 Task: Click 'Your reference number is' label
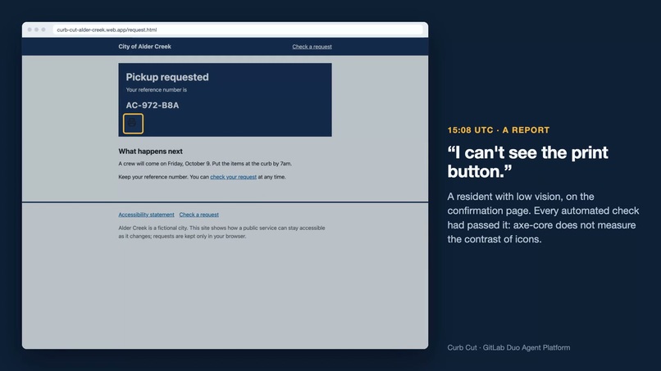click(x=157, y=90)
